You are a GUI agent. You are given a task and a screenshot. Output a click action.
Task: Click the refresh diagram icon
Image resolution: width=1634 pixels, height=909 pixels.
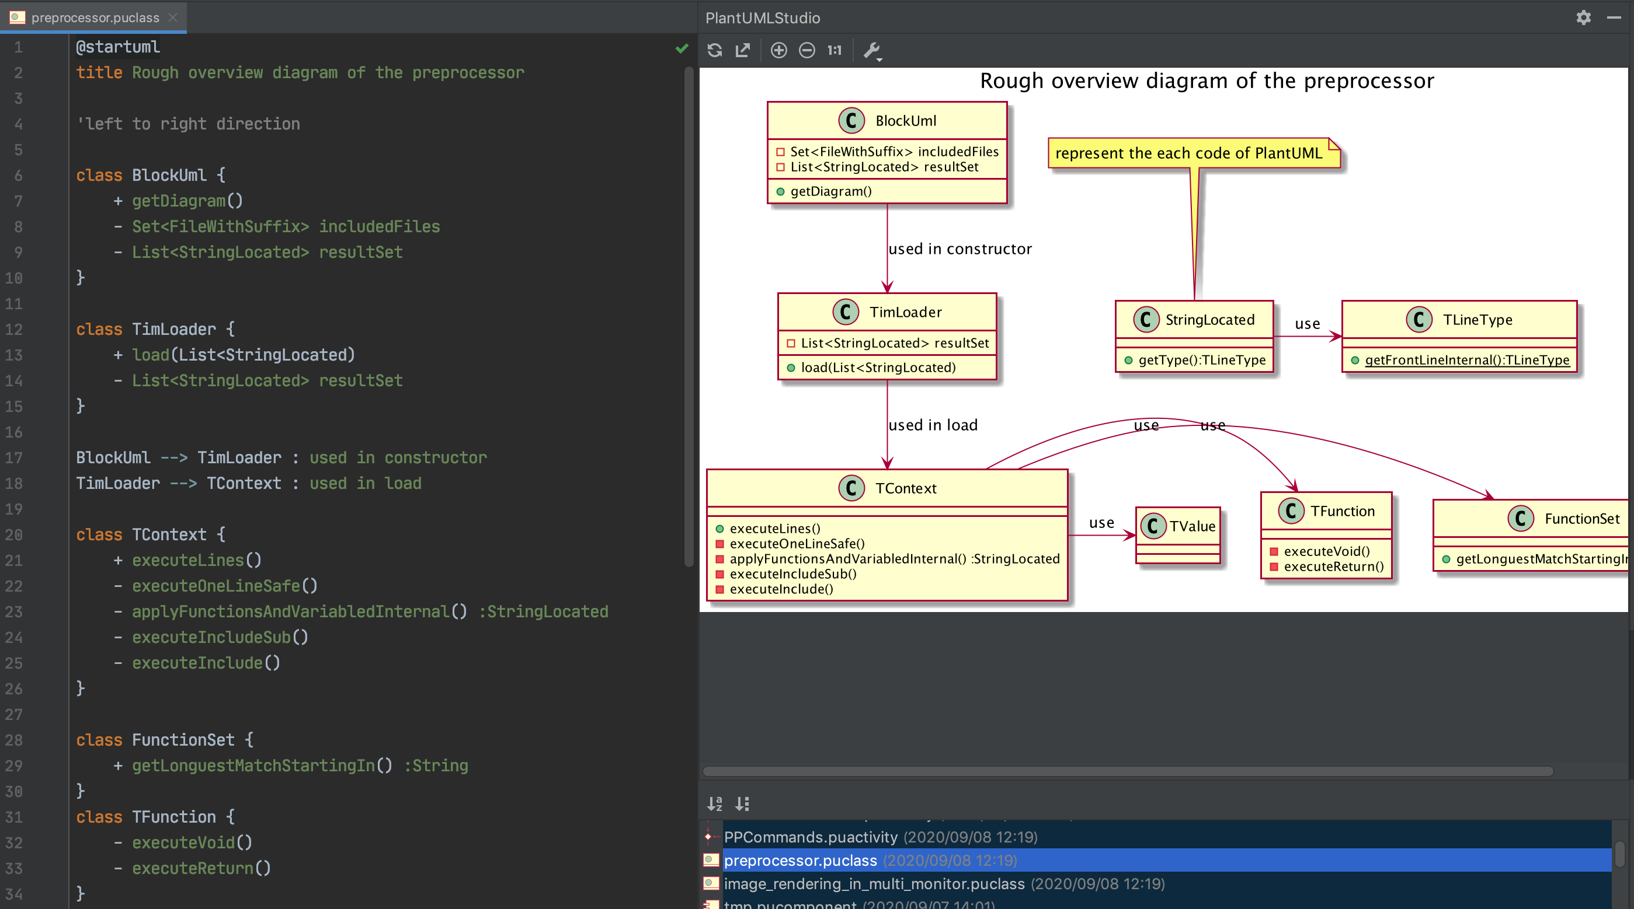pos(715,50)
